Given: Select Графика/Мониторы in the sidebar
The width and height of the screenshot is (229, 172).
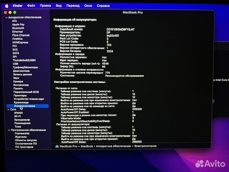Looking at the screenshot, I should pos(25,67).
